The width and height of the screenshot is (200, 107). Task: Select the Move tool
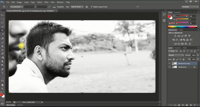[2, 15]
